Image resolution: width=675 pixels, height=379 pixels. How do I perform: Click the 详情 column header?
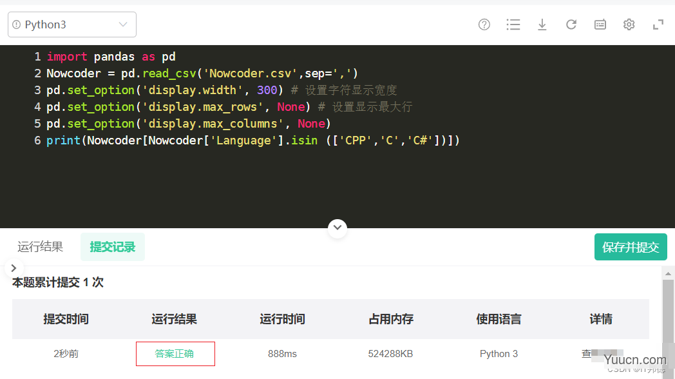601,319
